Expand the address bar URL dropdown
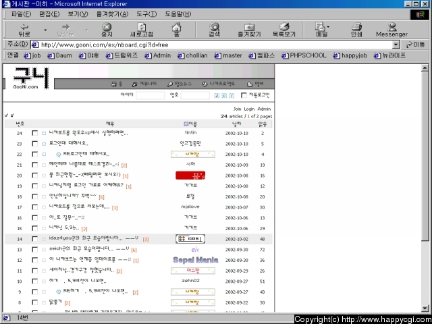 point(396,45)
